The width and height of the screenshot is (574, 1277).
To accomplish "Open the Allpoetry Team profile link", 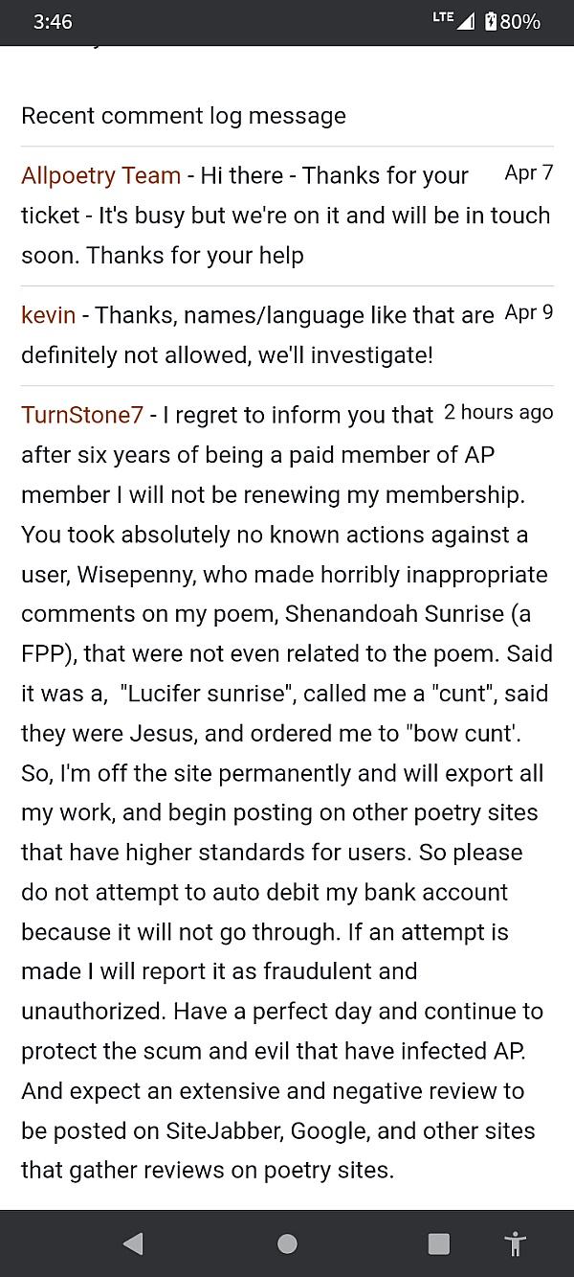I will click(x=100, y=176).
